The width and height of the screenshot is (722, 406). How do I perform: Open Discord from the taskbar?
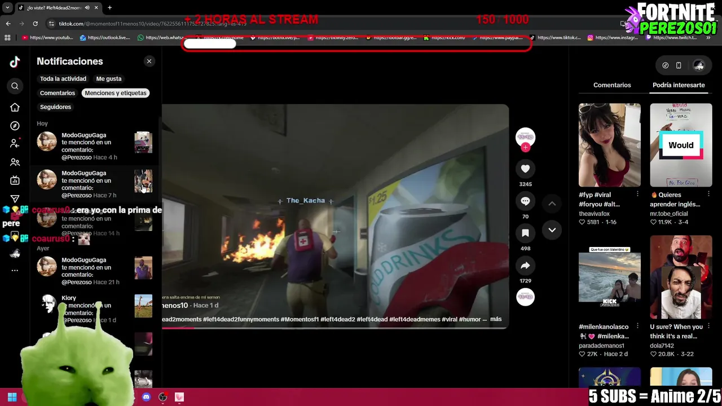pyautogui.click(x=146, y=397)
